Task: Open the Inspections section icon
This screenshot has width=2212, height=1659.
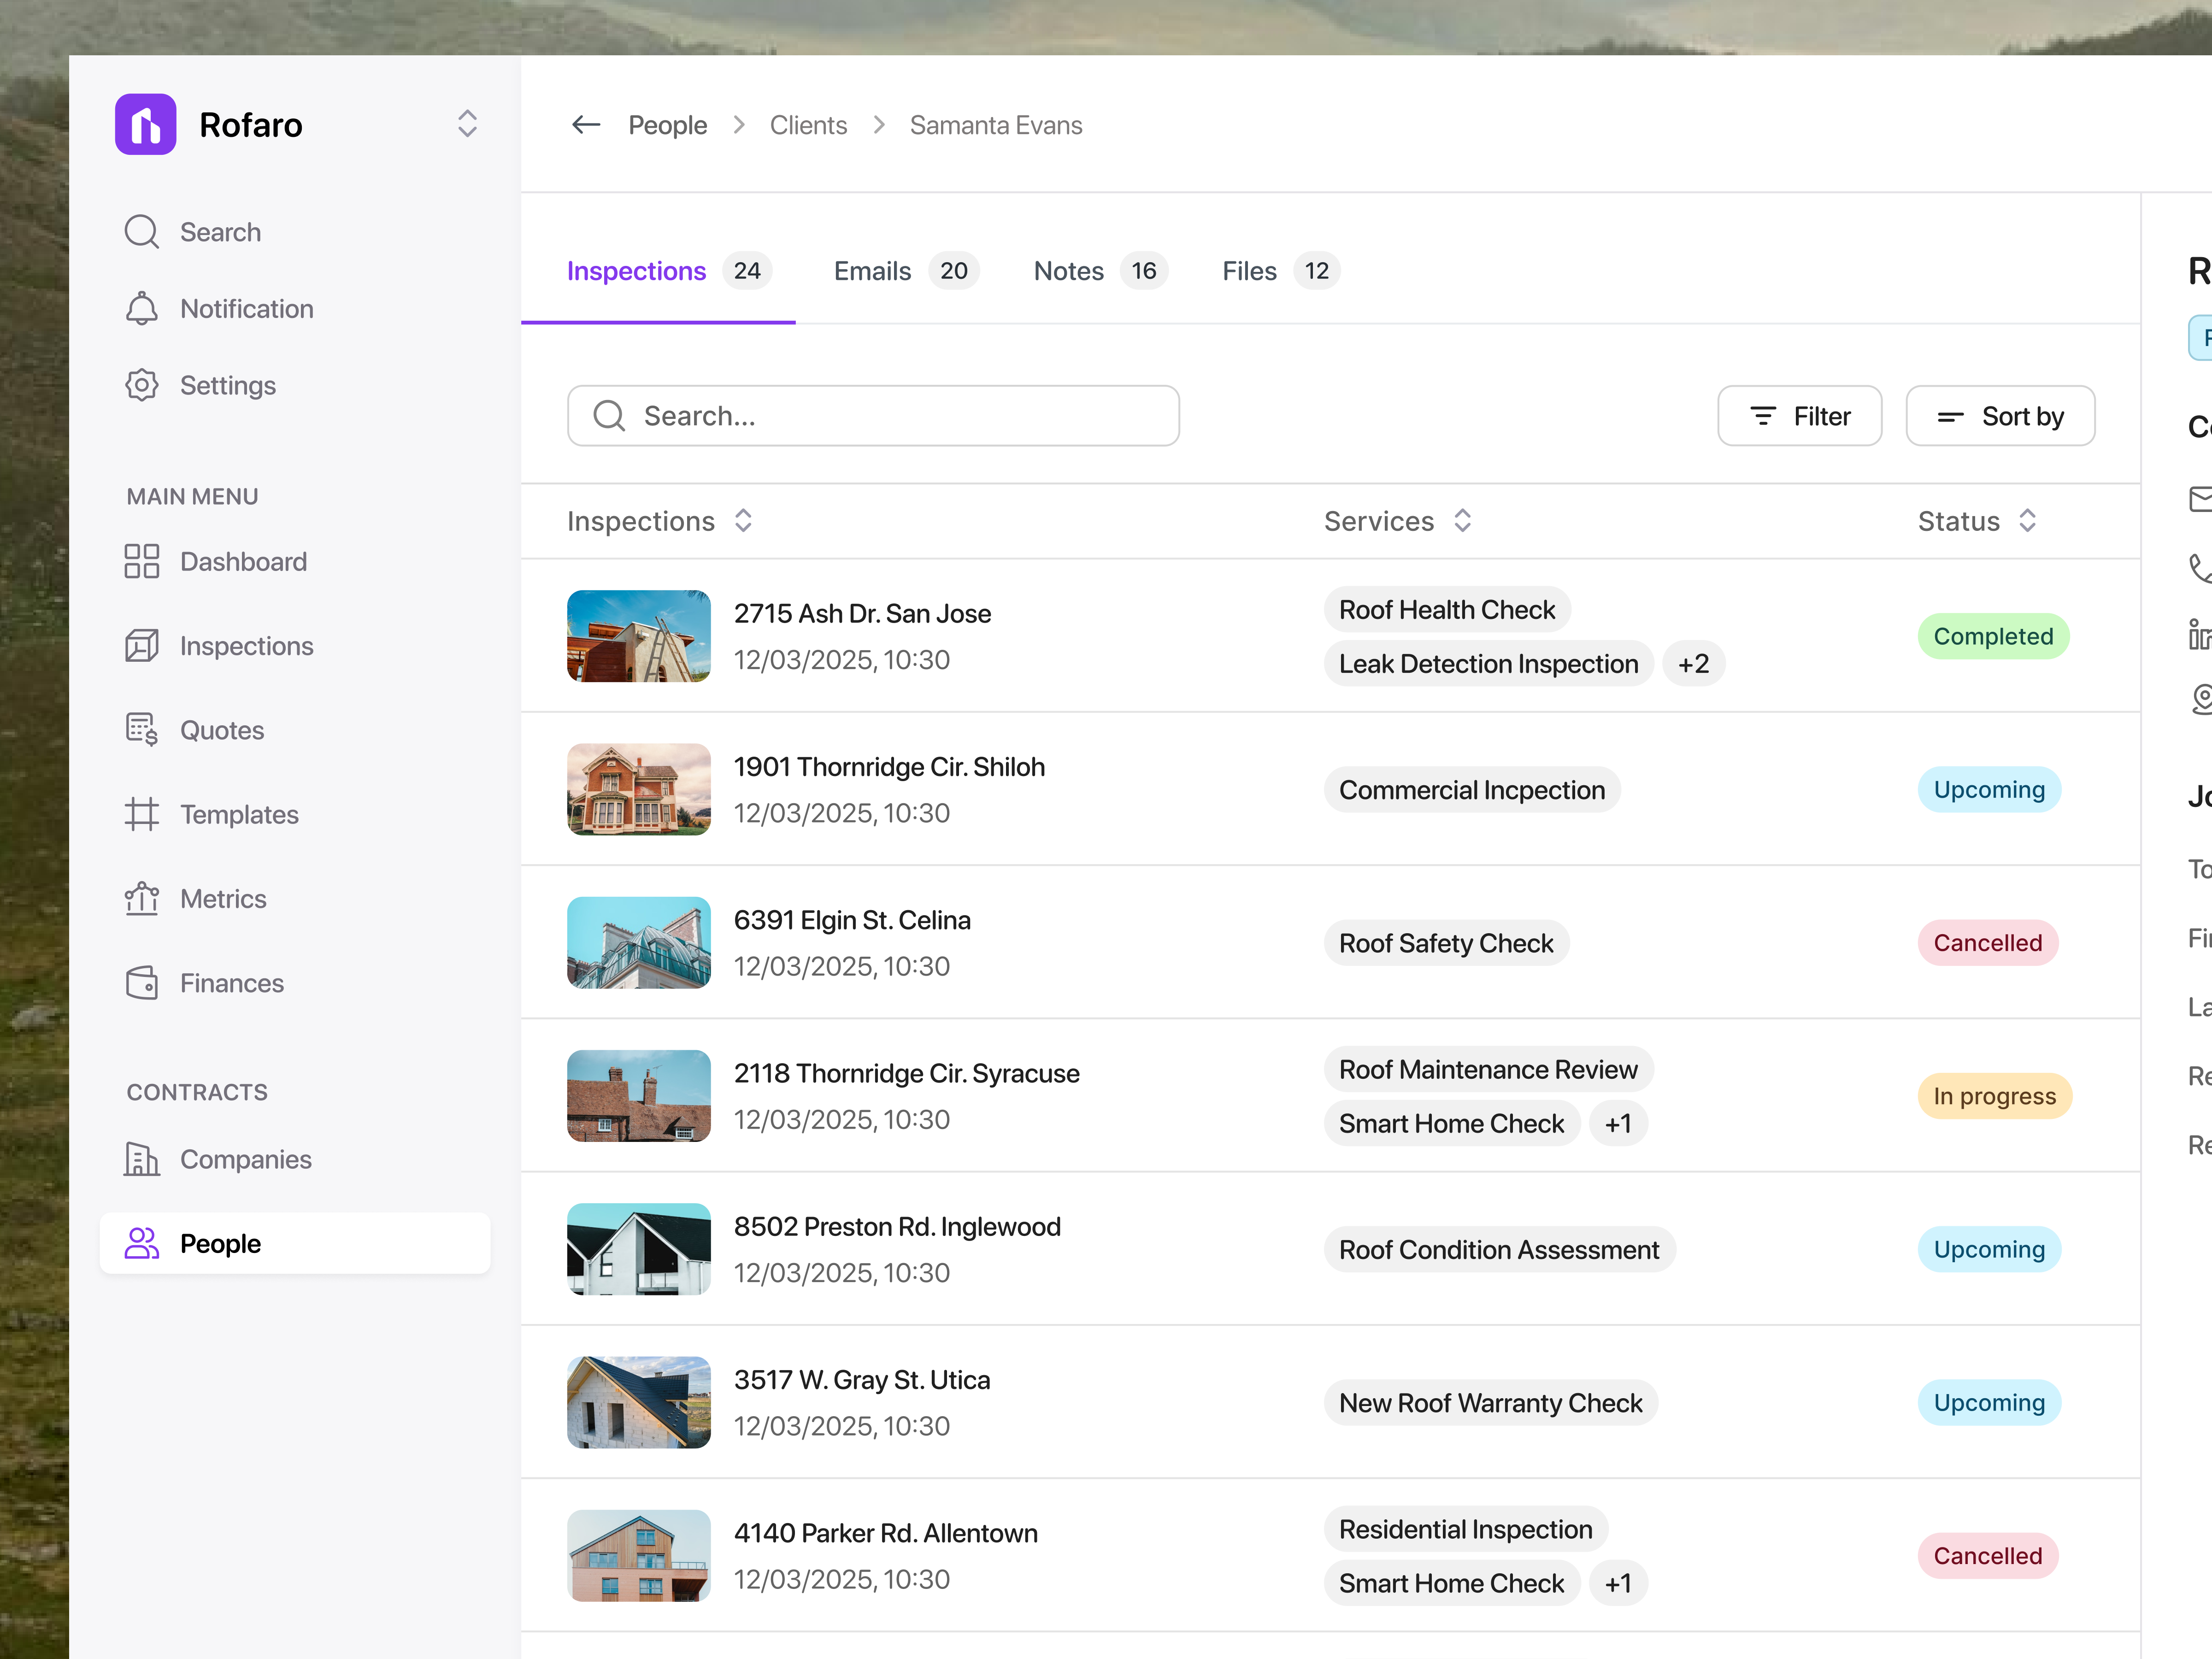Action: click(141, 645)
